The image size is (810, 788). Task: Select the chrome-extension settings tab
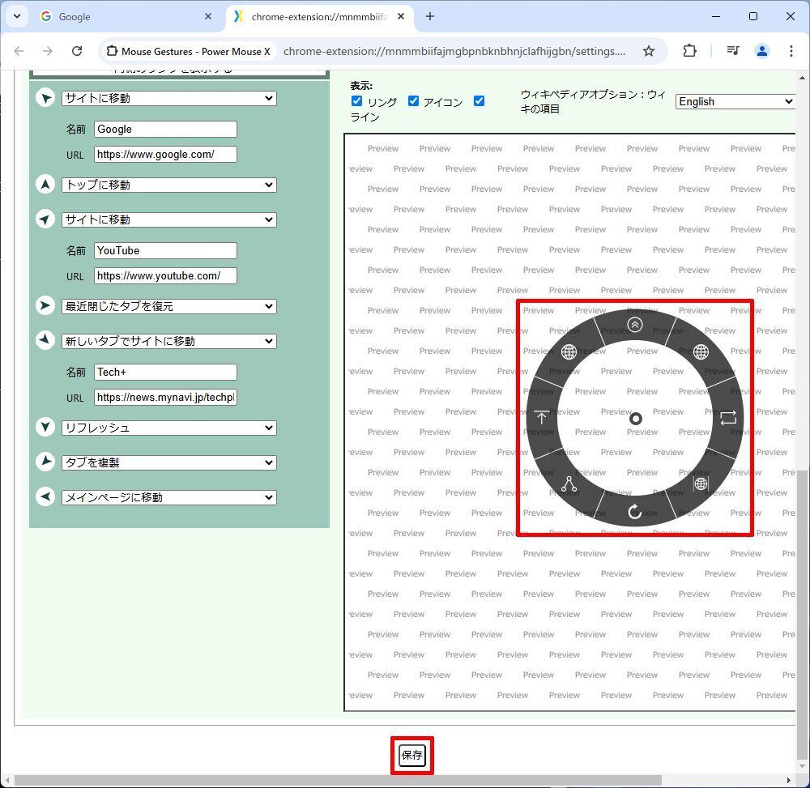click(318, 16)
